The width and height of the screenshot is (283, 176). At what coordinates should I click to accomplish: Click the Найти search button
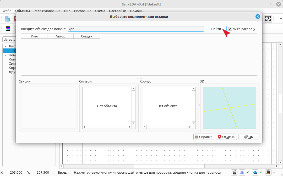pos(216,29)
